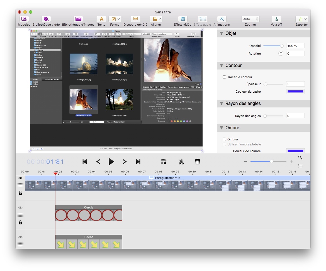The image size is (326, 271).
Task: Zoom in timeline with plus icon
Action: pos(291,162)
